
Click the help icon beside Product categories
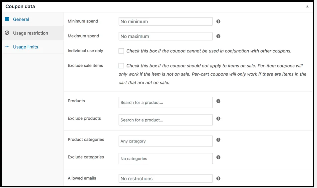(x=218, y=140)
